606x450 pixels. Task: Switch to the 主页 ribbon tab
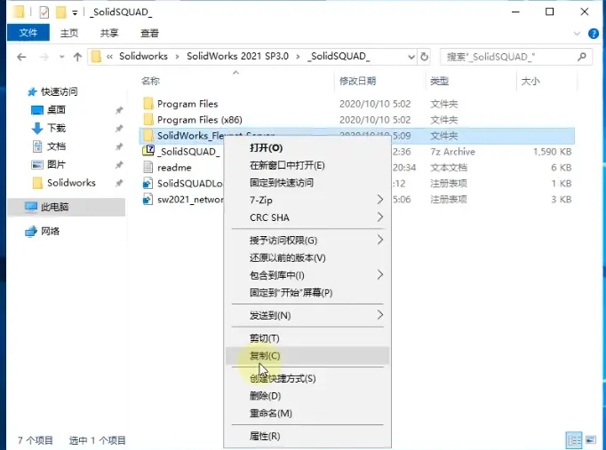69,33
